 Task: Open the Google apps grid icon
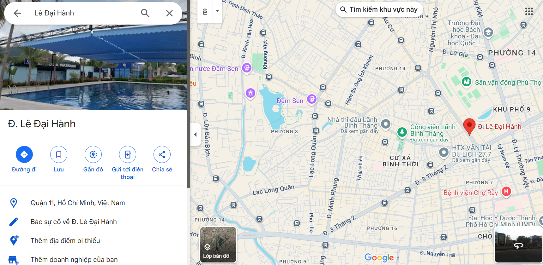pyautogui.click(x=529, y=12)
